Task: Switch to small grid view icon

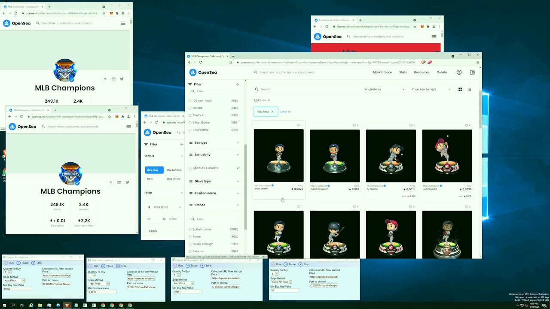Action: 469,89
